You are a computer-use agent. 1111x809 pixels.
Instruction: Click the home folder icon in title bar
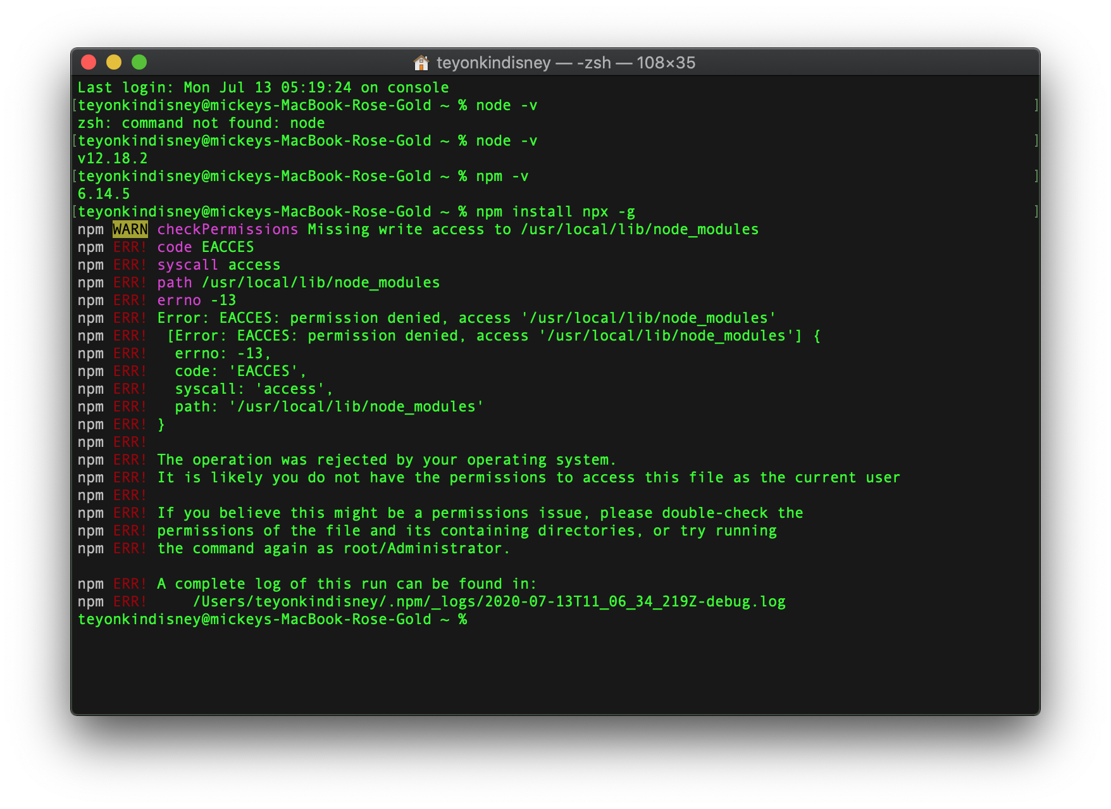[421, 63]
